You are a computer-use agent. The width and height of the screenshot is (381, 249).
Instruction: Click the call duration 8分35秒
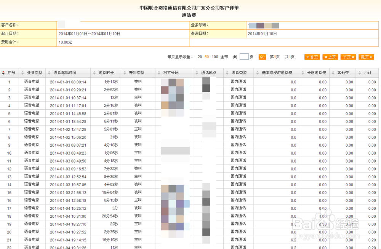[111, 177]
